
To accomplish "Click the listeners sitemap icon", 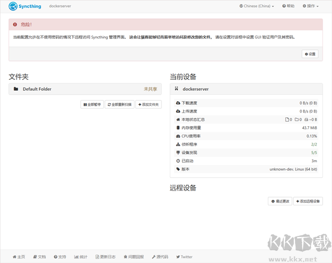I will pos(178,145).
